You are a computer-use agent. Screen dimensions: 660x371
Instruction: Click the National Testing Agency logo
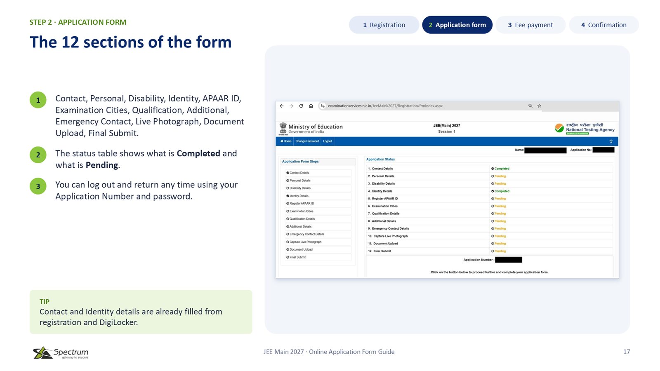(585, 128)
